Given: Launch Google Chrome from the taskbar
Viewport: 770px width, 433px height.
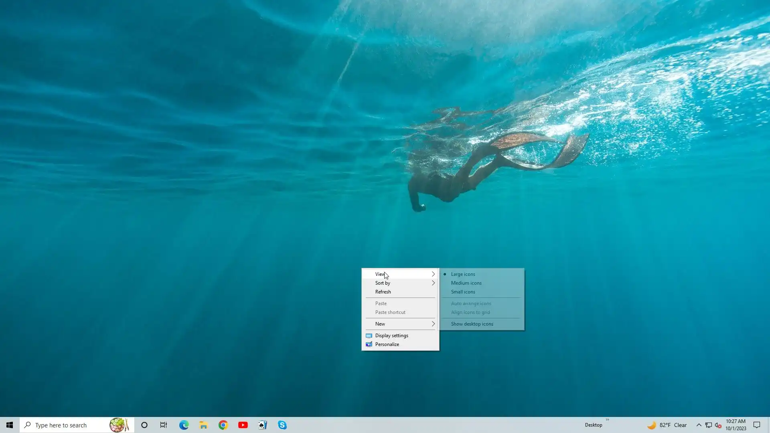Looking at the screenshot, I should (223, 425).
